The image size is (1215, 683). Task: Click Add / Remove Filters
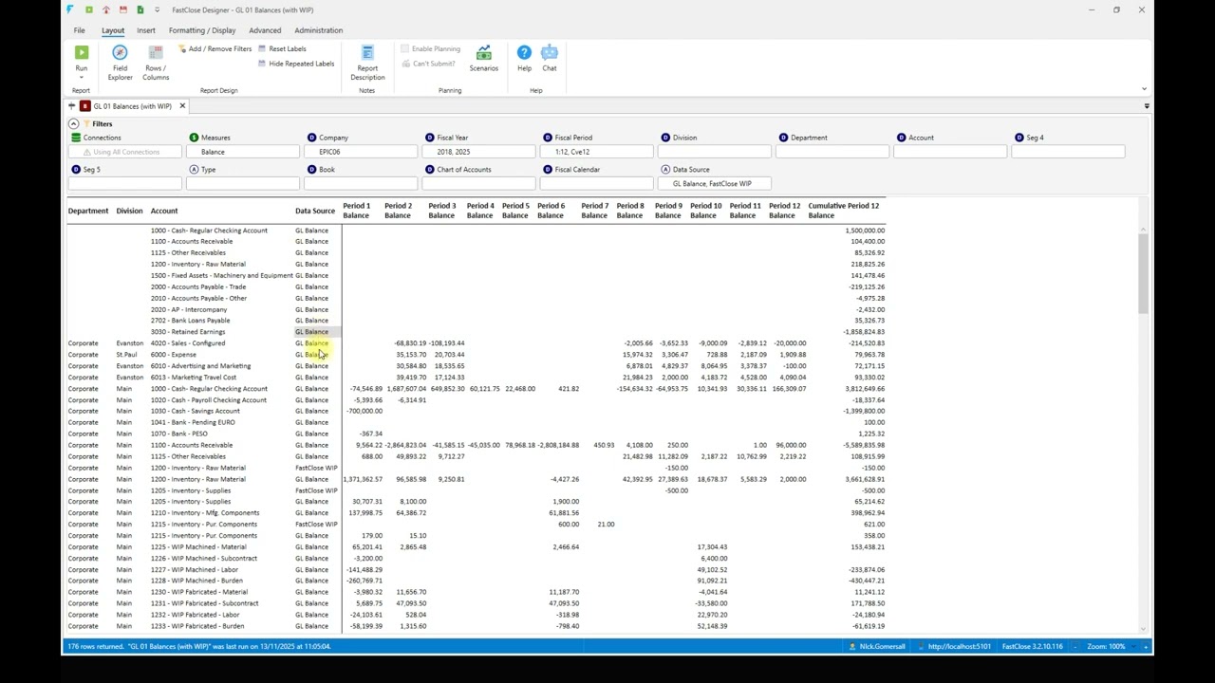pyautogui.click(x=215, y=48)
